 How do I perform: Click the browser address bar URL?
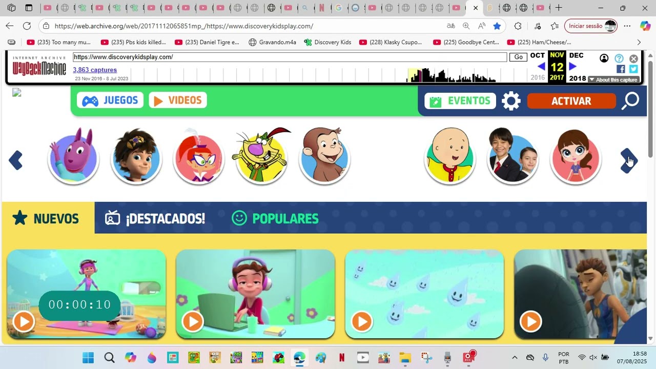coord(183,26)
